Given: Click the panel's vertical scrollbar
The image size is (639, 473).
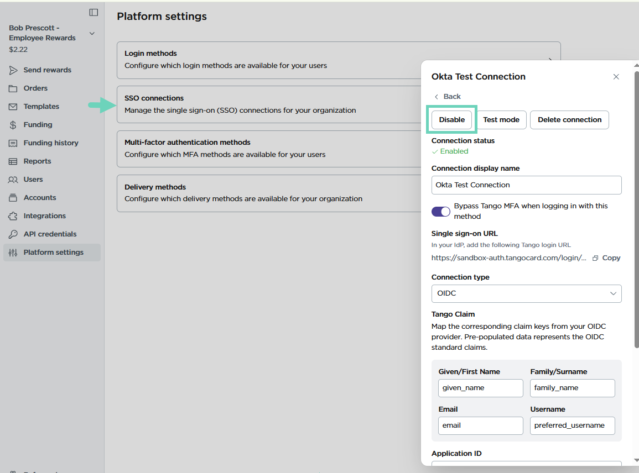Looking at the screenshot, I should [637, 209].
